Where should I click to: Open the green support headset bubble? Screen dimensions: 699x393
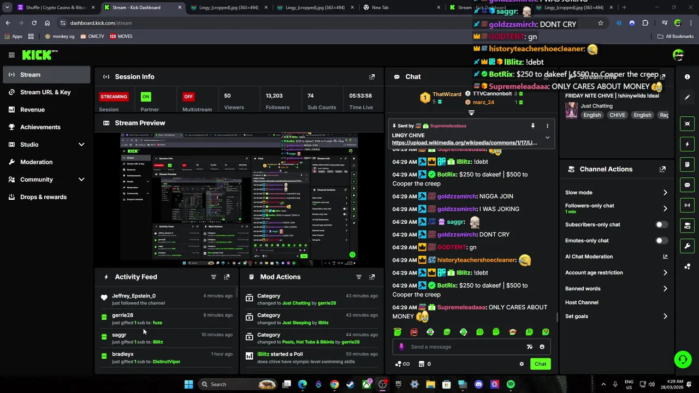pos(683,359)
